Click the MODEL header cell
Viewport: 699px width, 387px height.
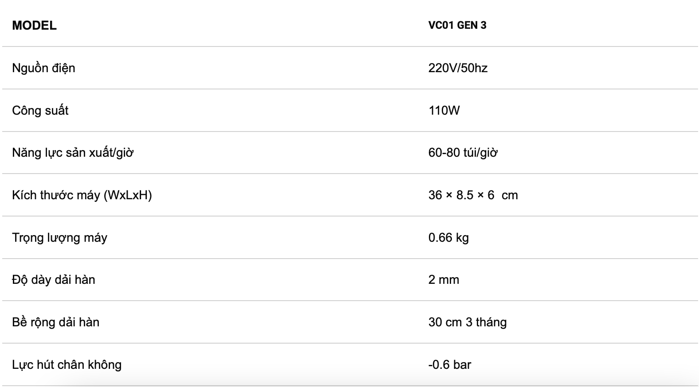[x=34, y=25]
